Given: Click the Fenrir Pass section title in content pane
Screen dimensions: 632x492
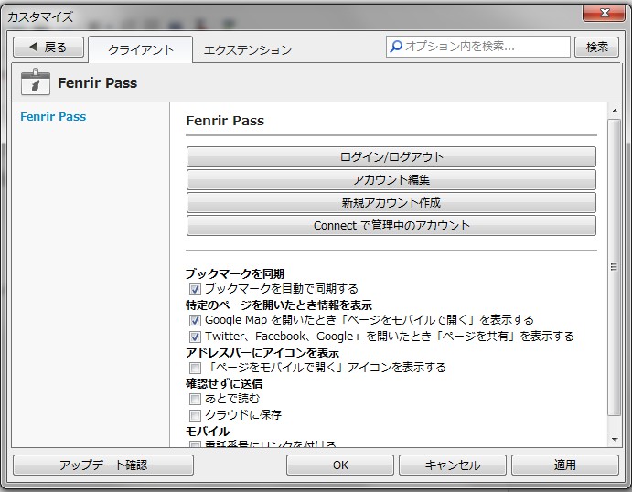Looking at the screenshot, I should 225,121.
